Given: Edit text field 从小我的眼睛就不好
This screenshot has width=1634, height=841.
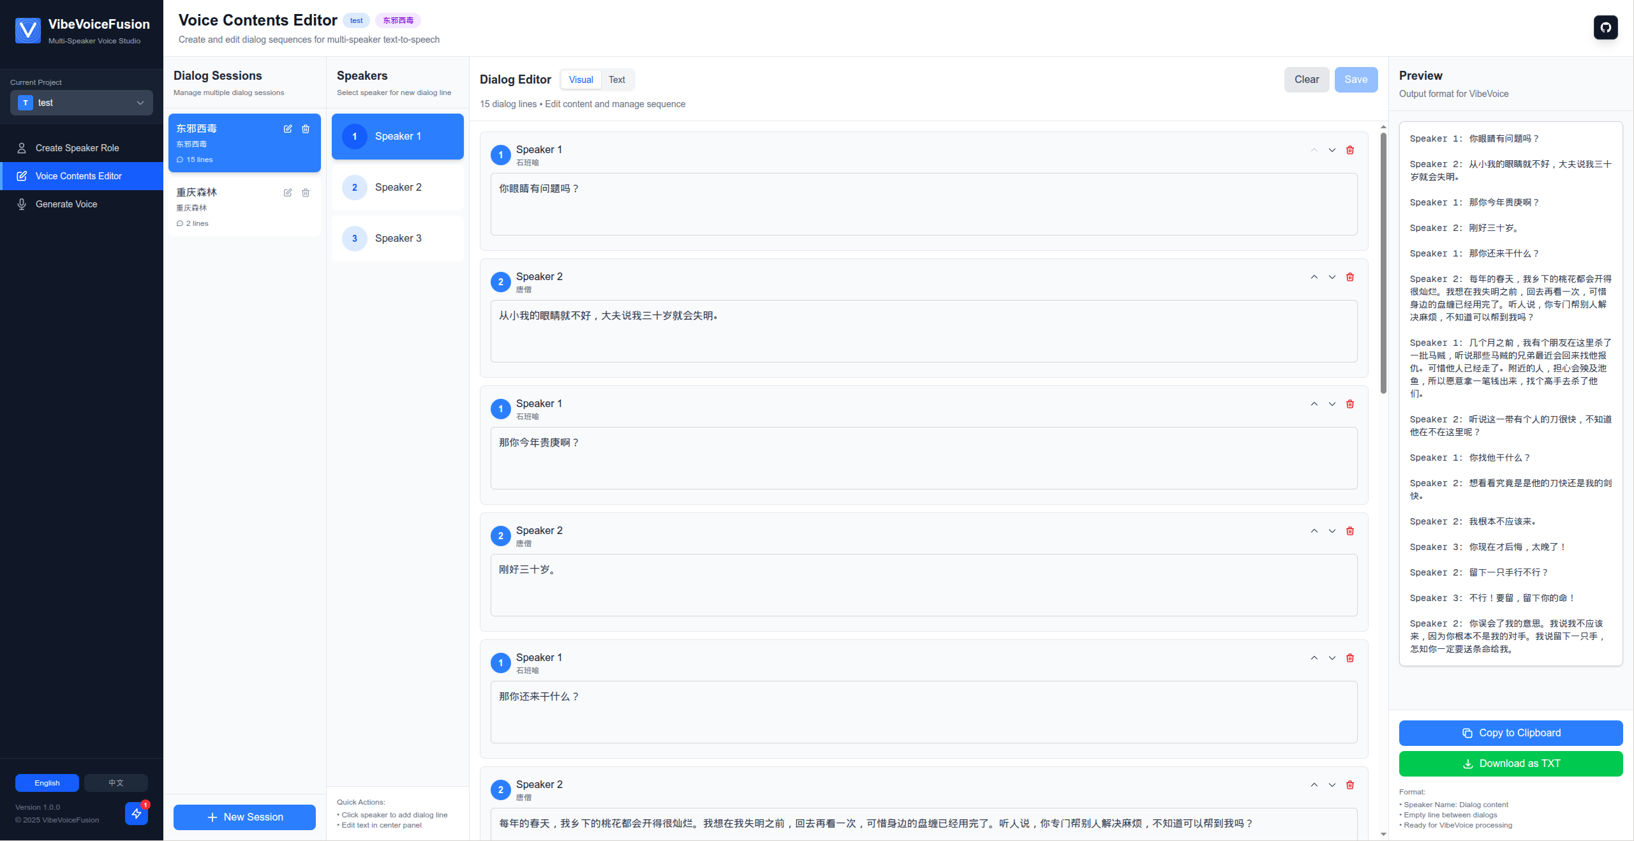Looking at the screenshot, I should coord(923,331).
